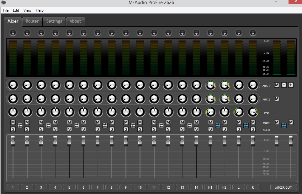Click the channel 1 label button
302x194 pixels.
tap(13, 187)
